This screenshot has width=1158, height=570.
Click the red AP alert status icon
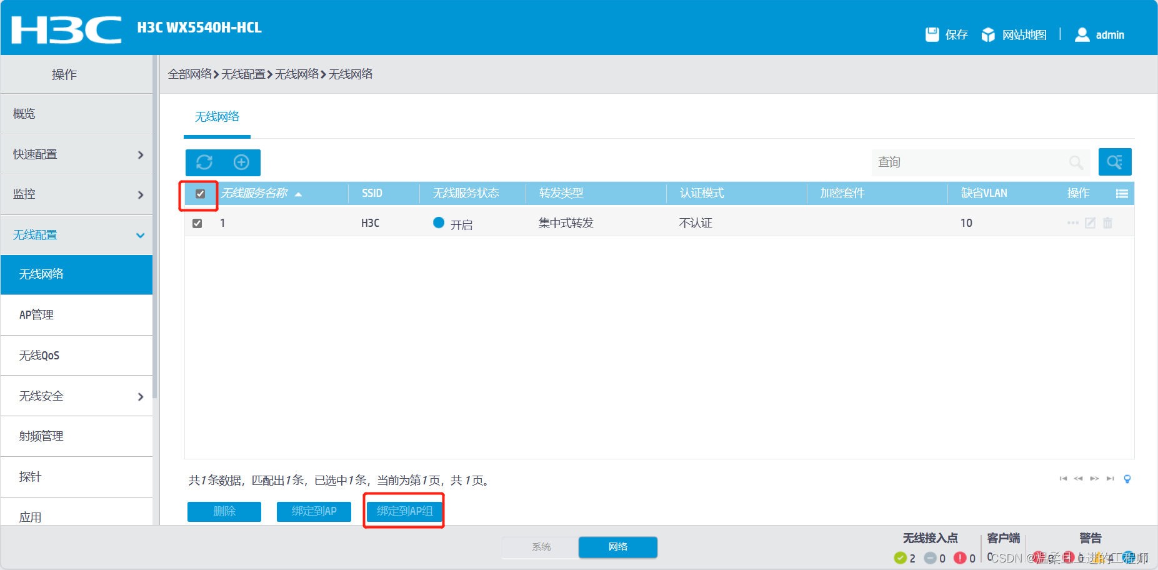tap(960, 557)
